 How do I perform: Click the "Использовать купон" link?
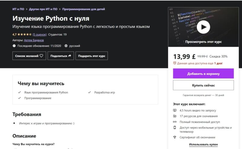(203, 144)
